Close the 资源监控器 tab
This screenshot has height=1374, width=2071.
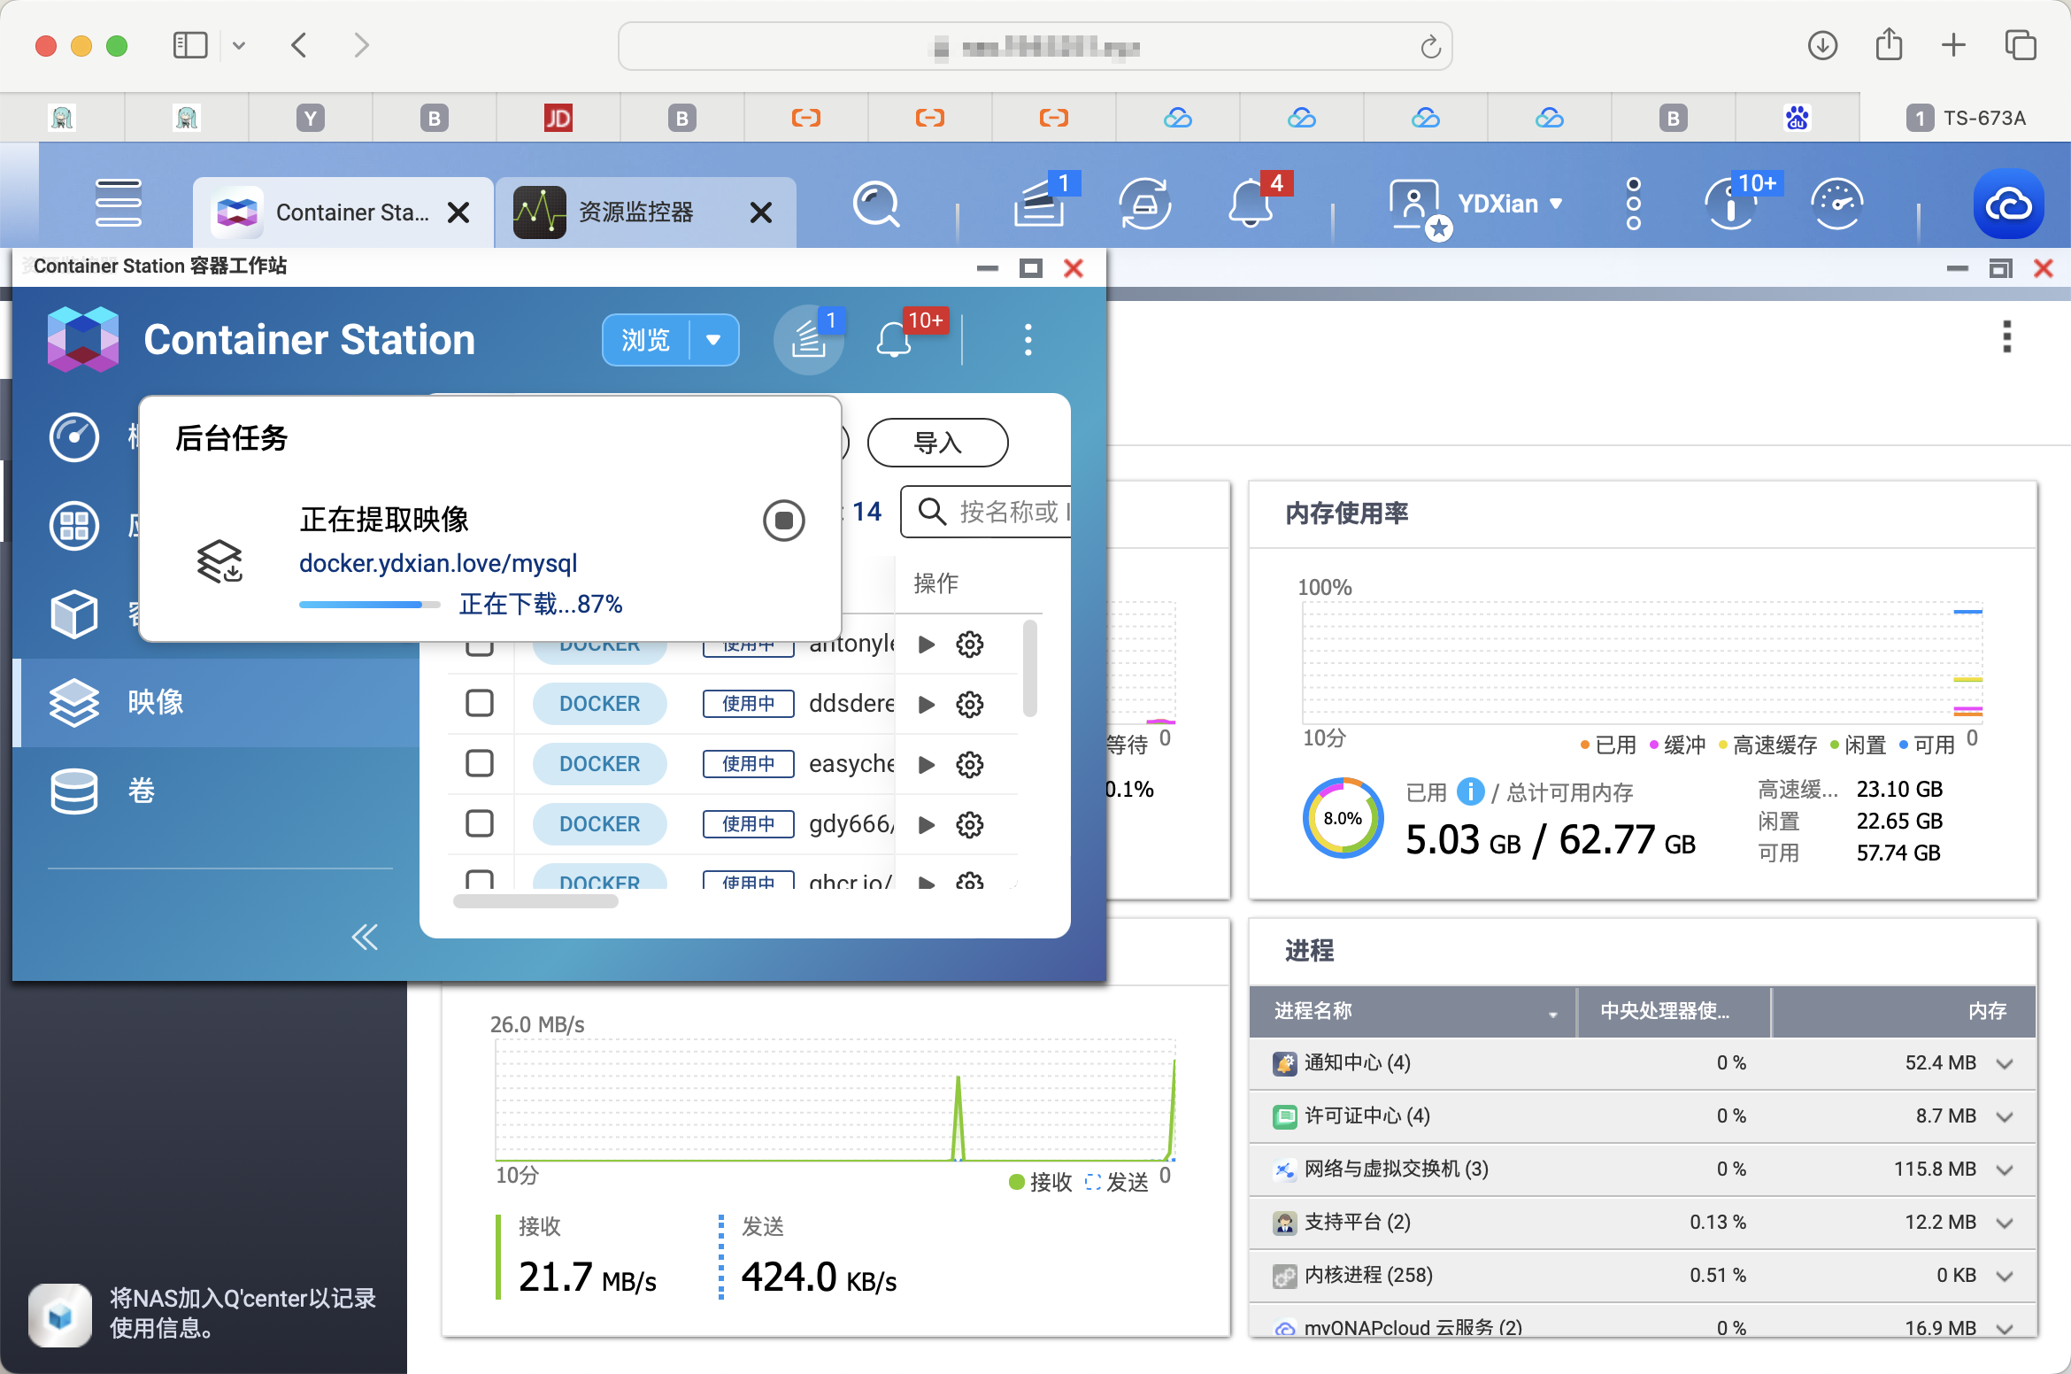pyautogui.click(x=761, y=212)
